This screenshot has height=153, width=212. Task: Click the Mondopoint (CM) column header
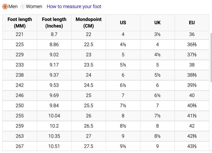pyautogui.click(x=89, y=23)
